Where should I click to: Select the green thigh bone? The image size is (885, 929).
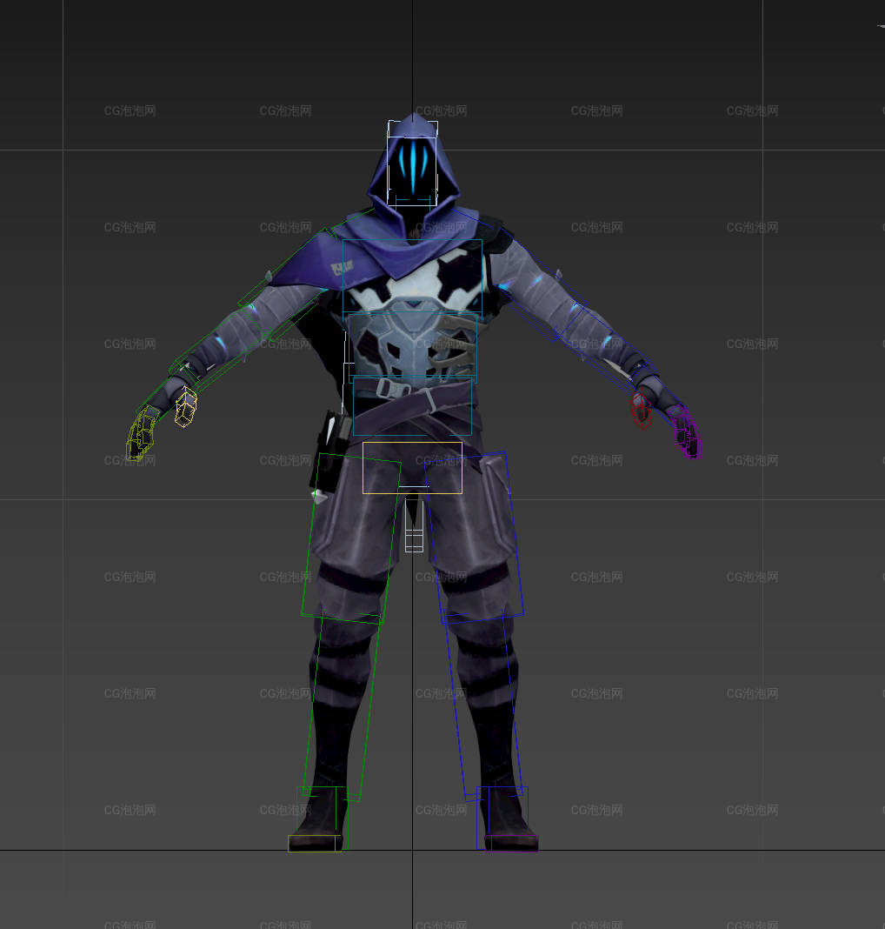pos(351,538)
